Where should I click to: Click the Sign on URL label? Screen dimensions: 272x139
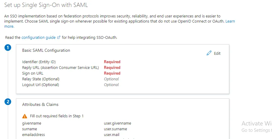pos(33,73)
